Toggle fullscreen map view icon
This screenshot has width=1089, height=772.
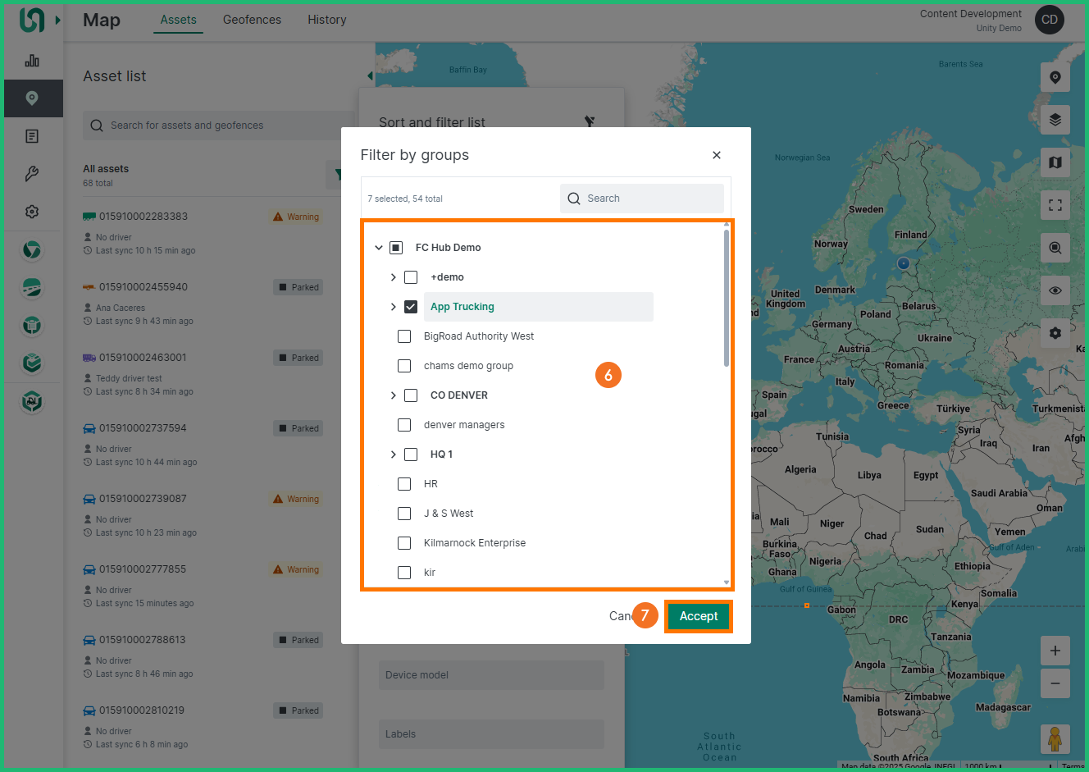(1055, 205)
